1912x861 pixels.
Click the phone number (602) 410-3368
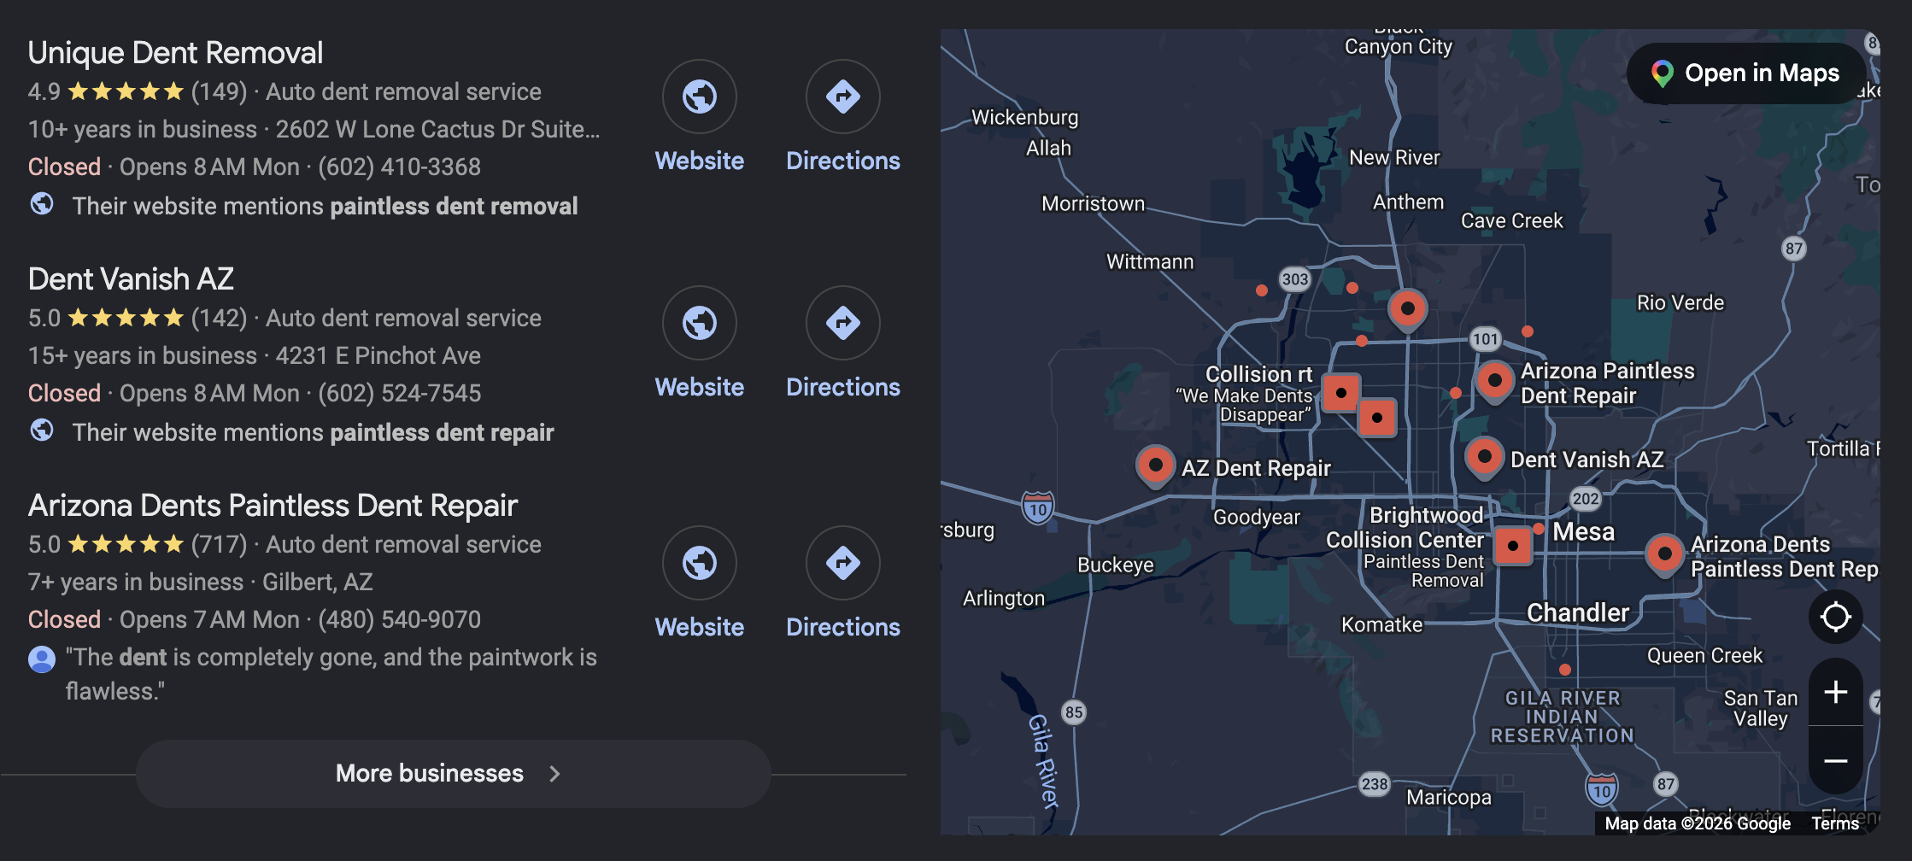[x=400, y=167]
